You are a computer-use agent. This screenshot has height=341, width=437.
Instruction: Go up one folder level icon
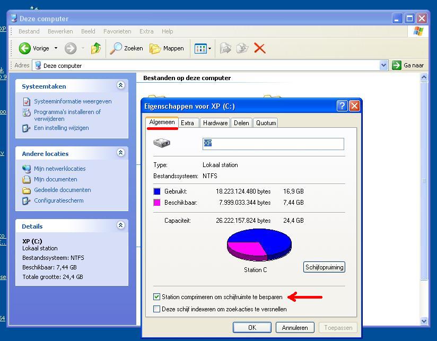pos(96,48)
